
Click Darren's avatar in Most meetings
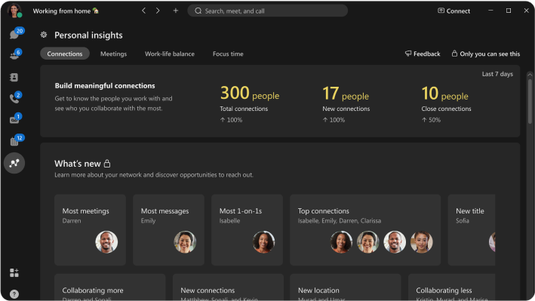(106, 241)
